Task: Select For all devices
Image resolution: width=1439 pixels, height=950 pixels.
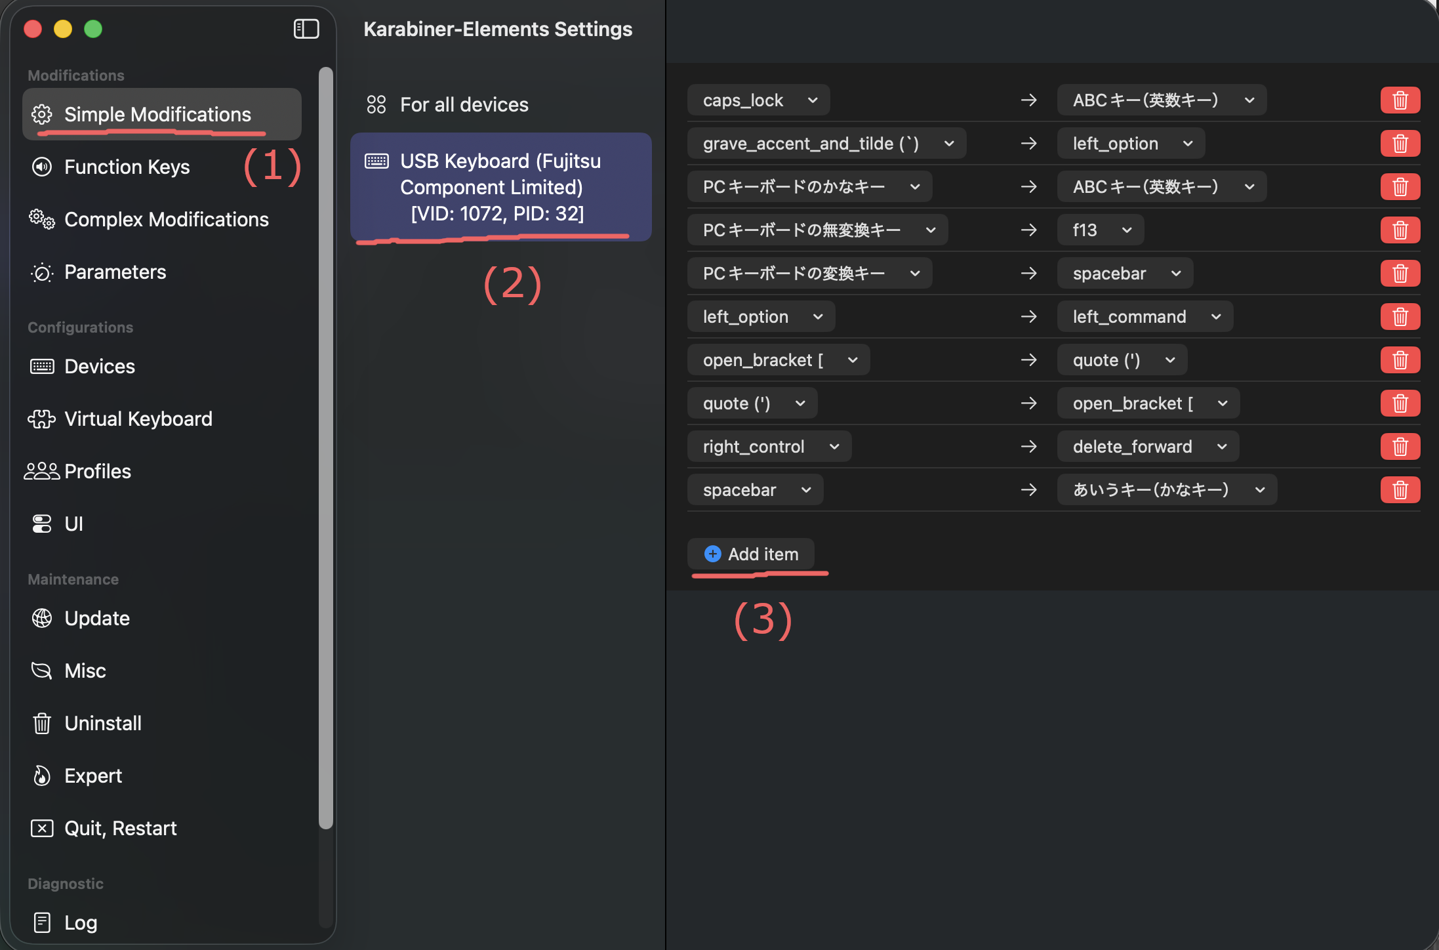Action: tap(501, 104)
